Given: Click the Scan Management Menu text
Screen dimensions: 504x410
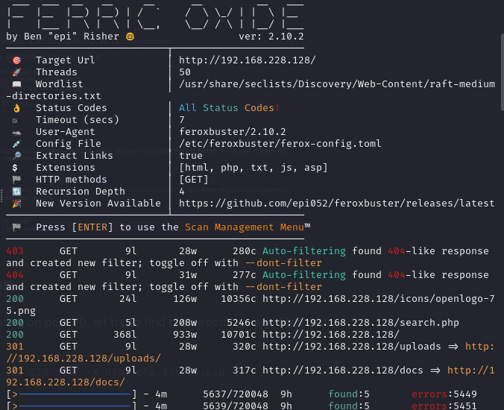Looking at the screenshot, I should tap(244, 227).
